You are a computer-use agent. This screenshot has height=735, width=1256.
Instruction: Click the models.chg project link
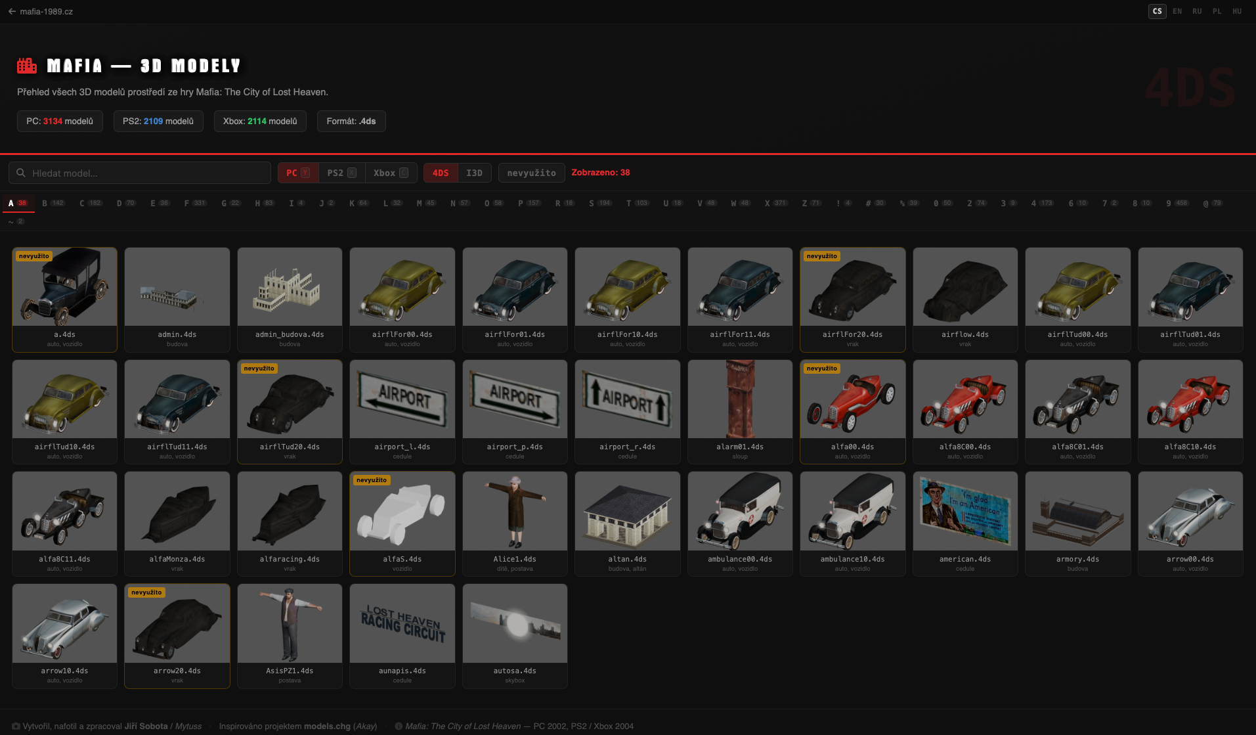click(327, 726)
